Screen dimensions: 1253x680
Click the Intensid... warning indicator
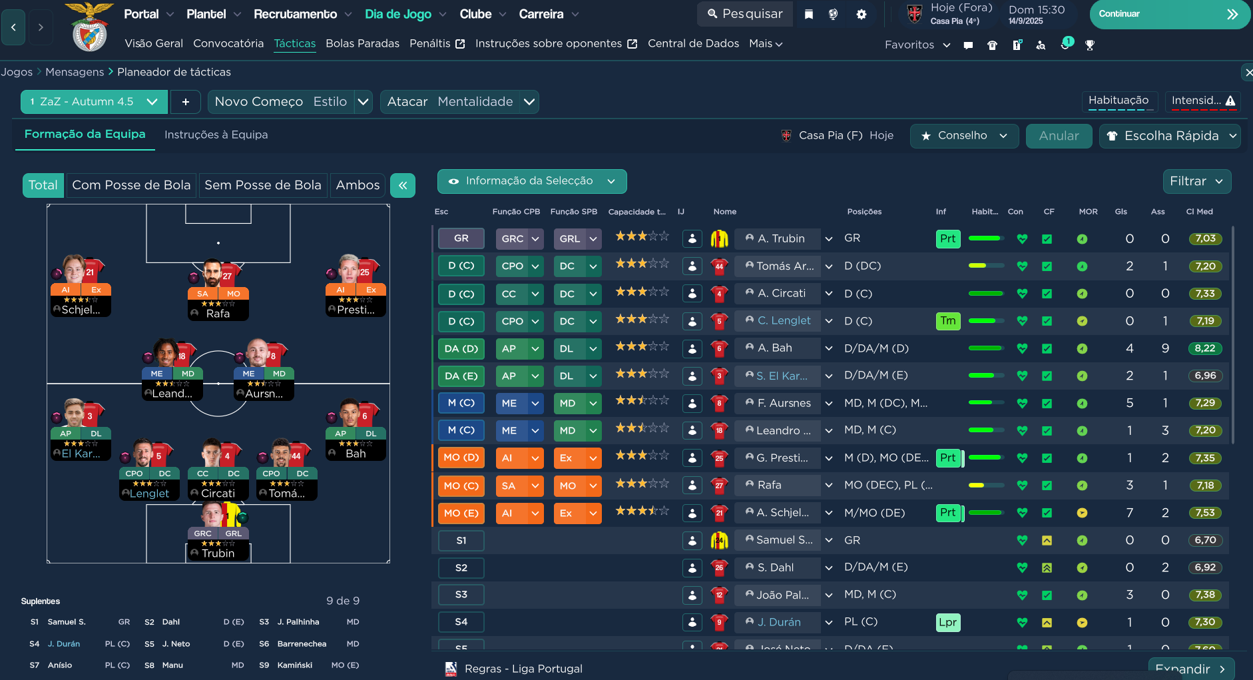1203,101
